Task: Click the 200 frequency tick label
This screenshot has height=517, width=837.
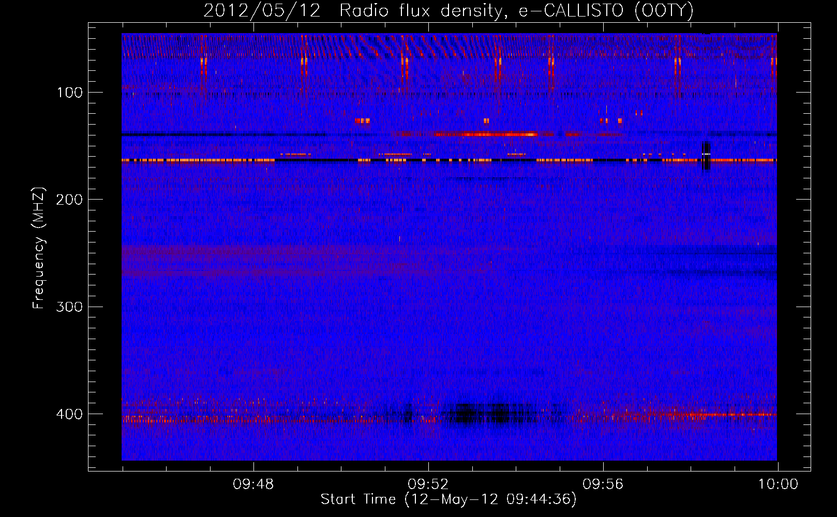Action: 69,200
